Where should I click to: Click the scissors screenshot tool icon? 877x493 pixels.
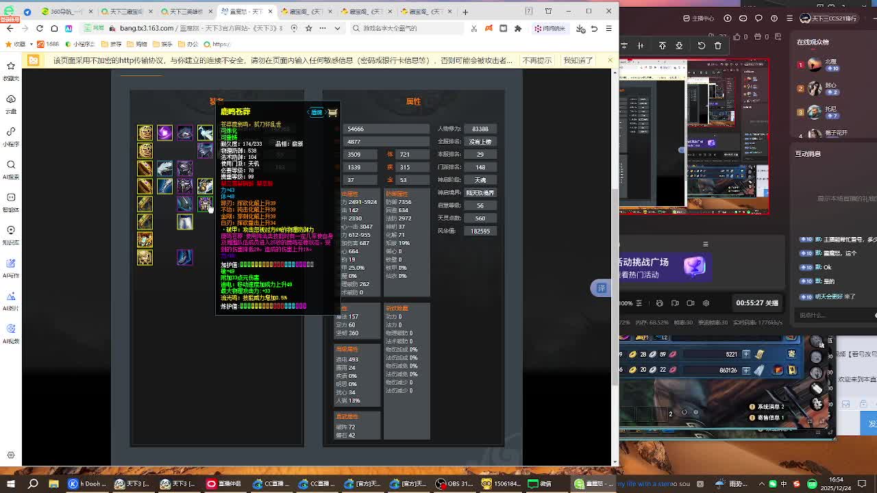coord(473,28)
